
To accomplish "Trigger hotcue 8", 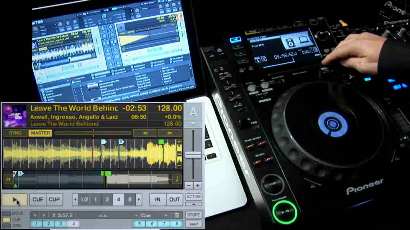I will tap(176, 224).
